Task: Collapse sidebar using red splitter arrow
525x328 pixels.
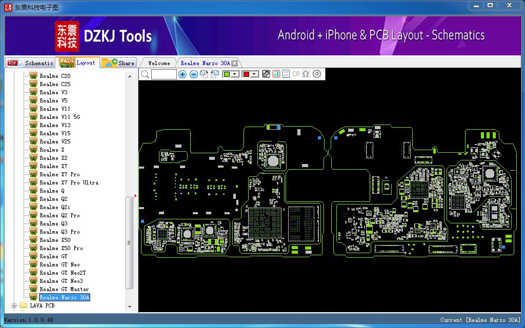Action: pos(135,195)
